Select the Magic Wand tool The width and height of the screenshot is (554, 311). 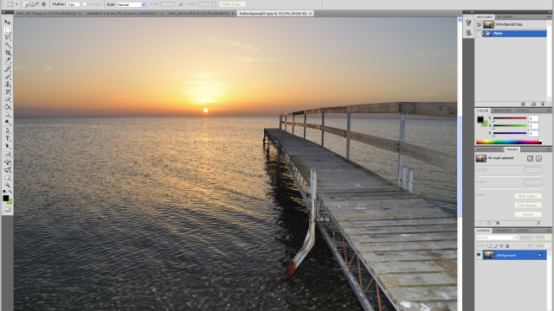[8, 45]
